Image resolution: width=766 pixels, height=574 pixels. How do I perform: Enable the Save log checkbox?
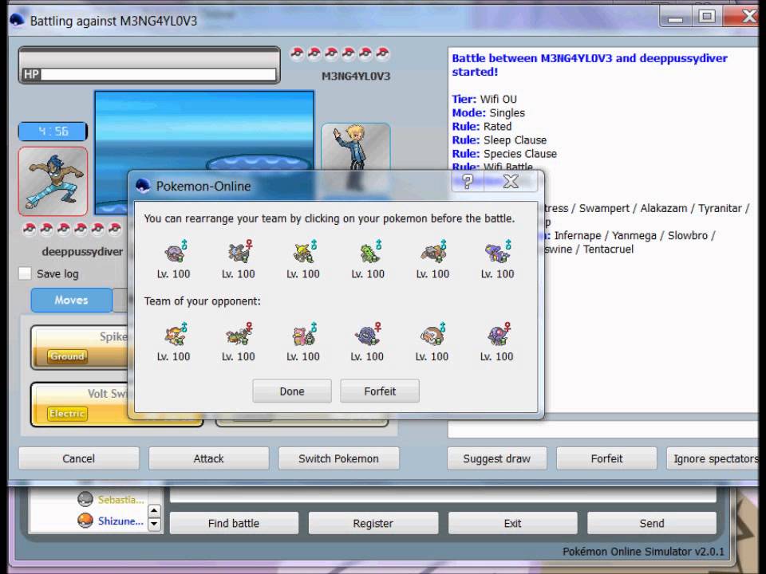(x=25, y=273)
